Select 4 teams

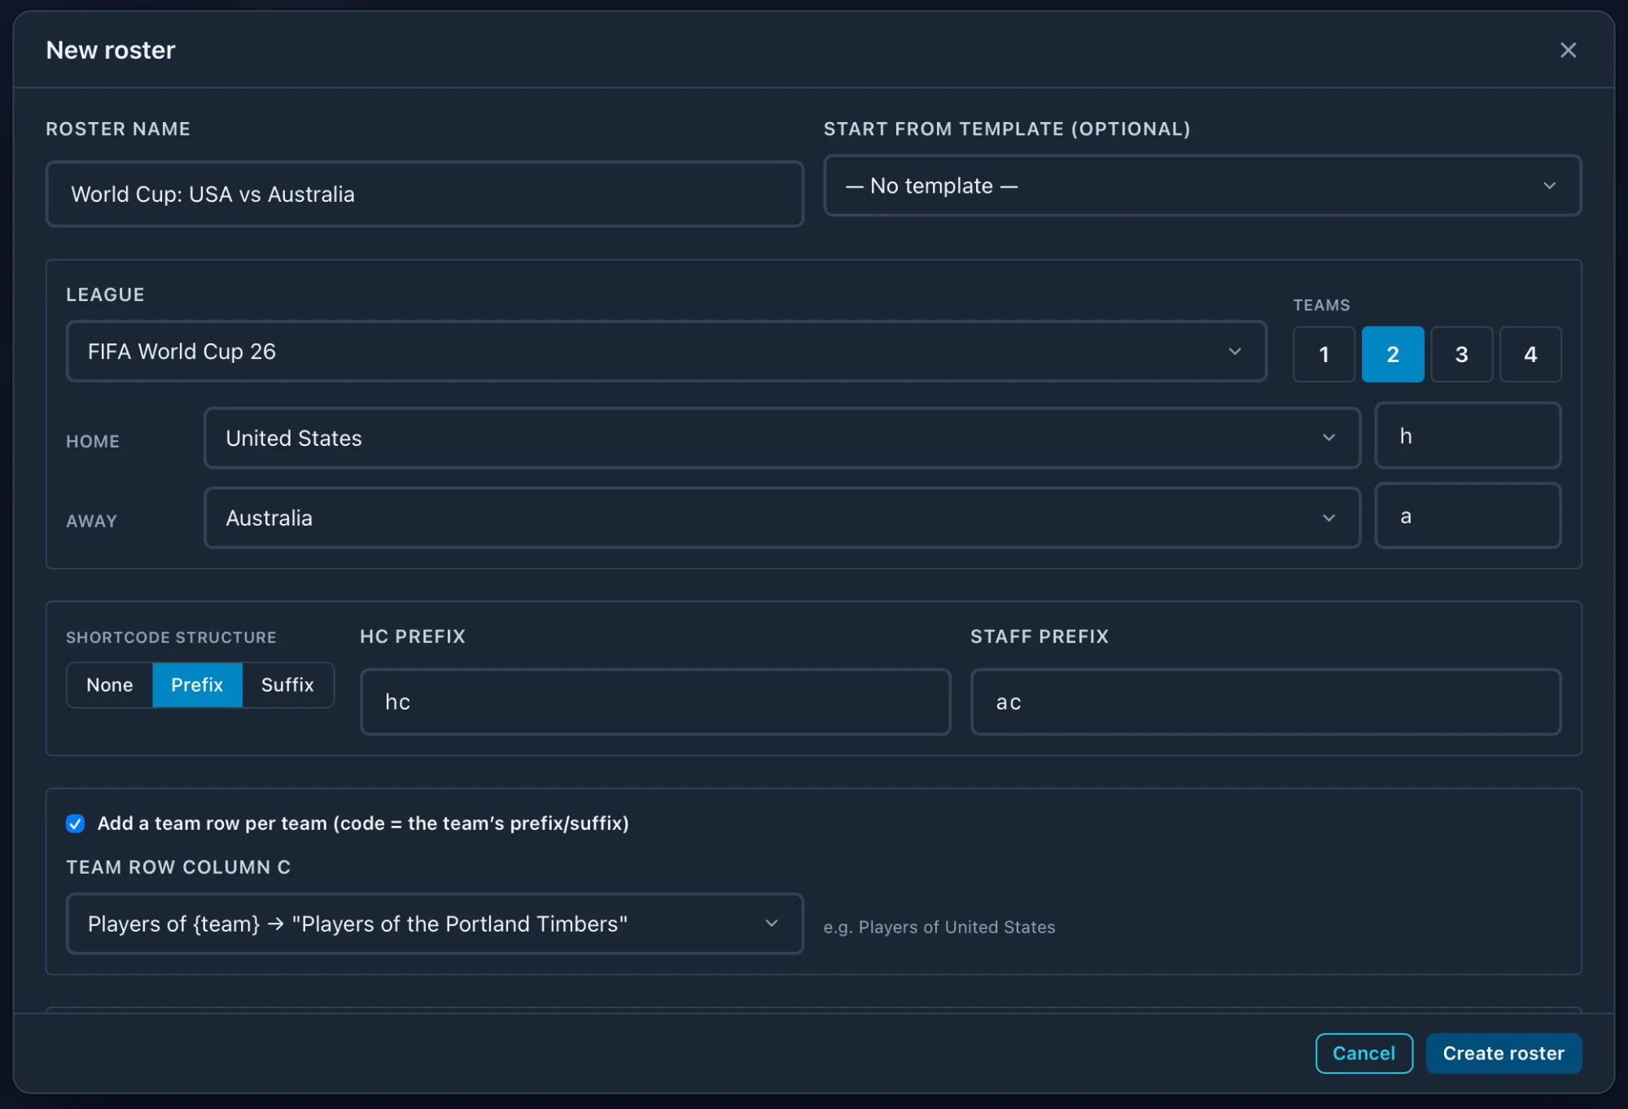1530,354
